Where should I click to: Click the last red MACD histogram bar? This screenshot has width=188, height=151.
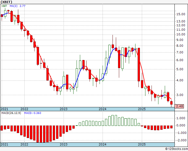pos(171,127)
